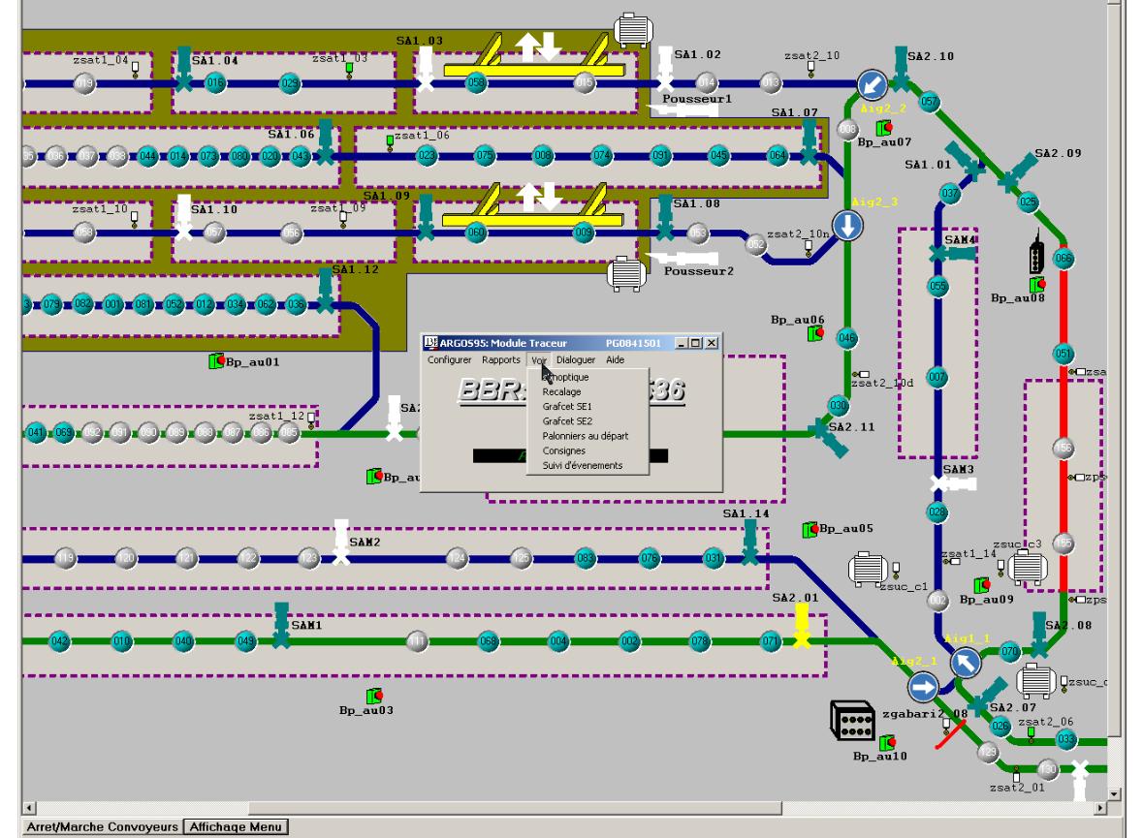The width and height of the screenshot is (1143, 838).
Task: Click the zsuc_c1 motor icon
Action: [x=868, y=569]
